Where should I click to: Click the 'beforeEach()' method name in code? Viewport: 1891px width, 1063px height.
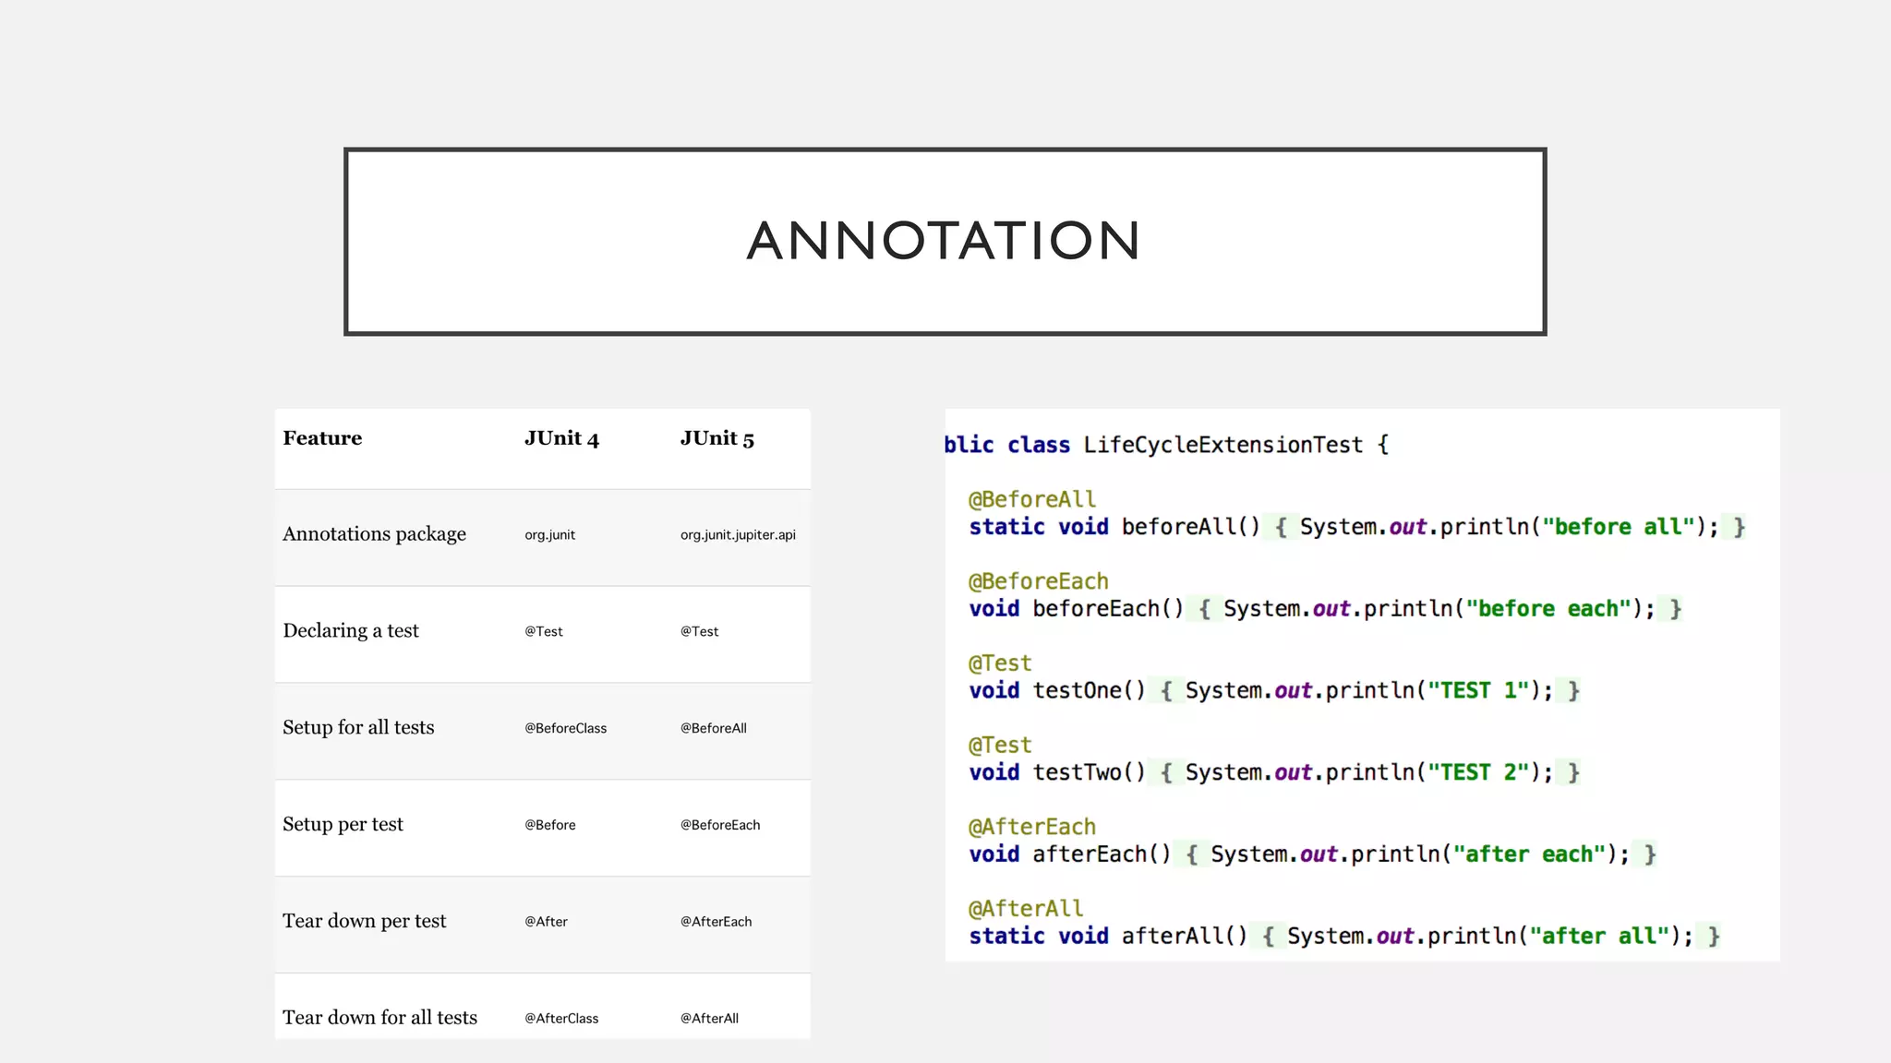[1107, 609]
